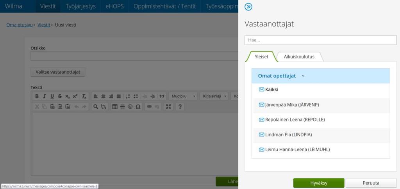
Task: Insert block quote
Action: point(162,96)
